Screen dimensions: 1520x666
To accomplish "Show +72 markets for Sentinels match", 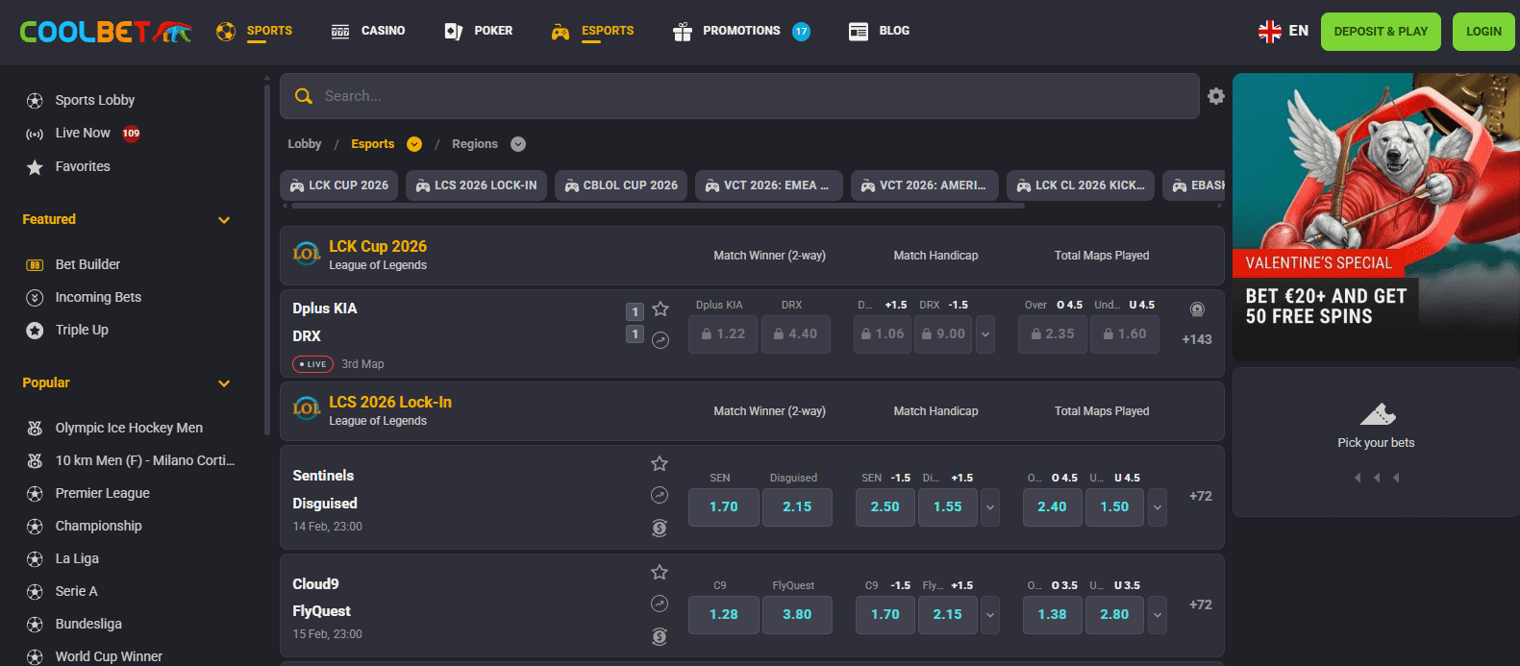I will 1201,496.
